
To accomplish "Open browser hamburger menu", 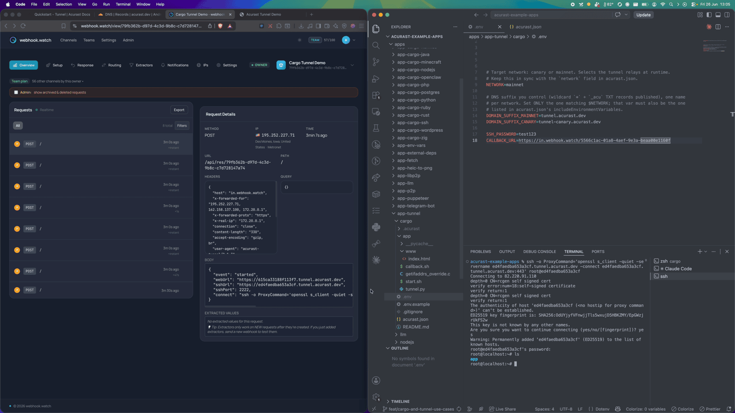I will pyautogui.click(x=362, y=26).
